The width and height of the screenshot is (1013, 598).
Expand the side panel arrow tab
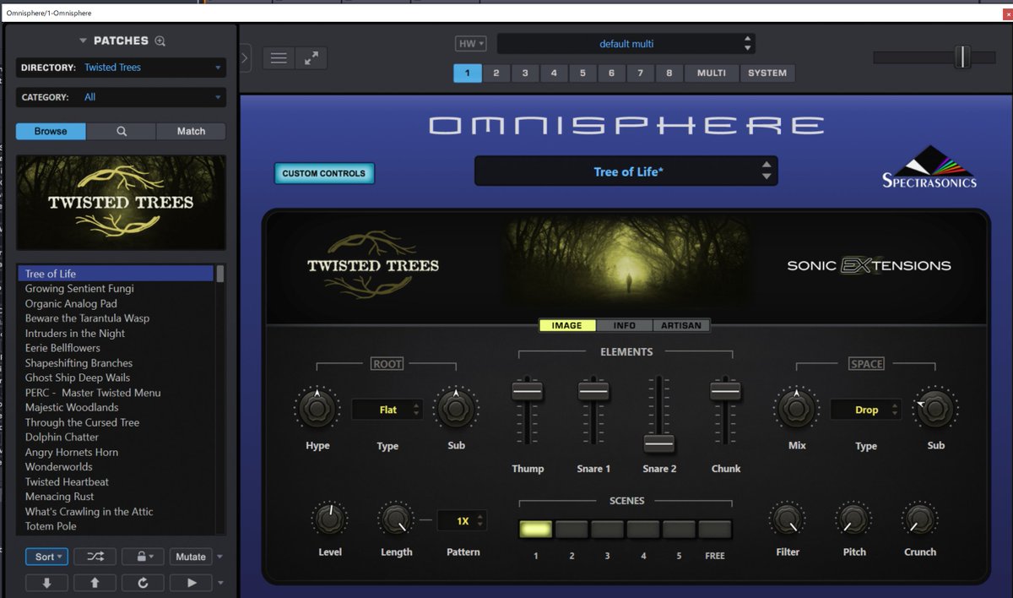(245, 58)
